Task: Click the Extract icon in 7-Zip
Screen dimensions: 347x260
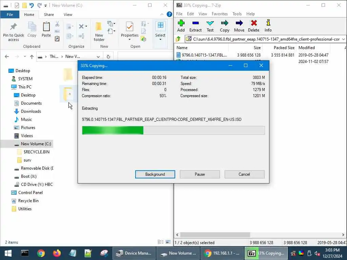Action: (196, 23)
